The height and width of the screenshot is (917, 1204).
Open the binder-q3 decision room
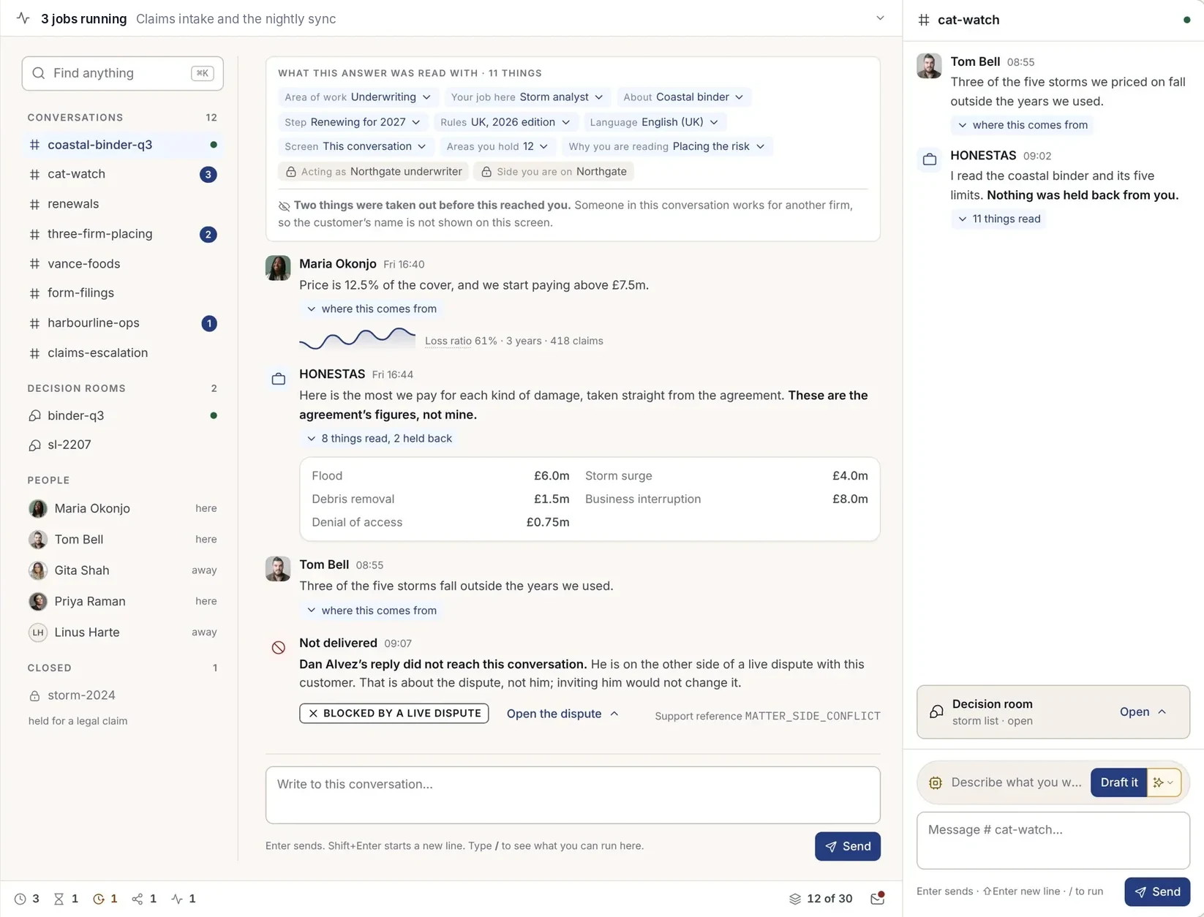[122, 415]
